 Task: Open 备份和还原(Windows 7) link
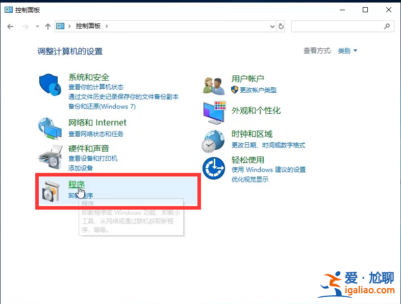tap(102, 107)
